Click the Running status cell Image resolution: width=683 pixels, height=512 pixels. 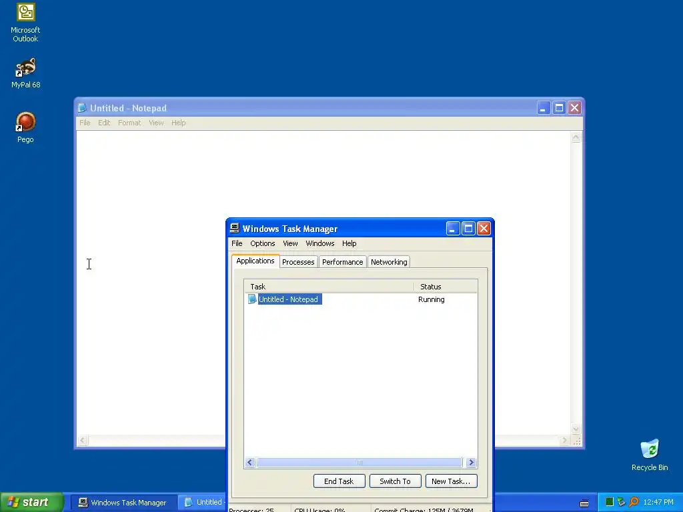432,299
